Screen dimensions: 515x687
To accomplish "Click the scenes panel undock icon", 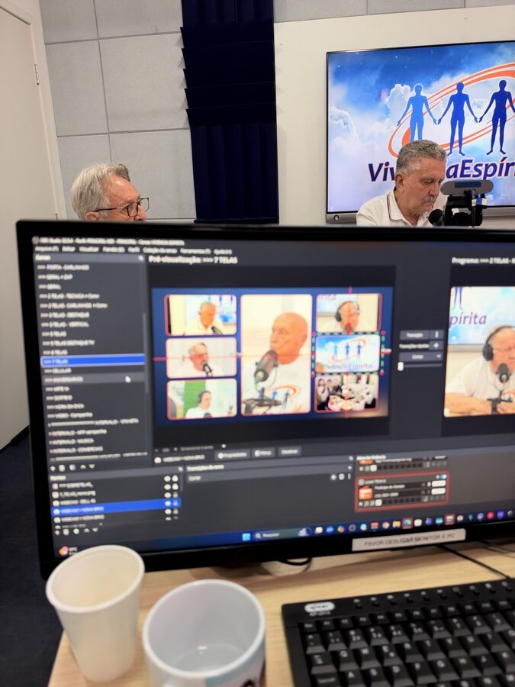I will tap(140, 259).
